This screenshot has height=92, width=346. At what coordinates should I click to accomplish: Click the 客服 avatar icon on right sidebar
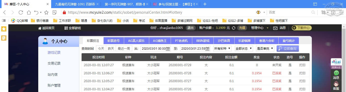336,84
